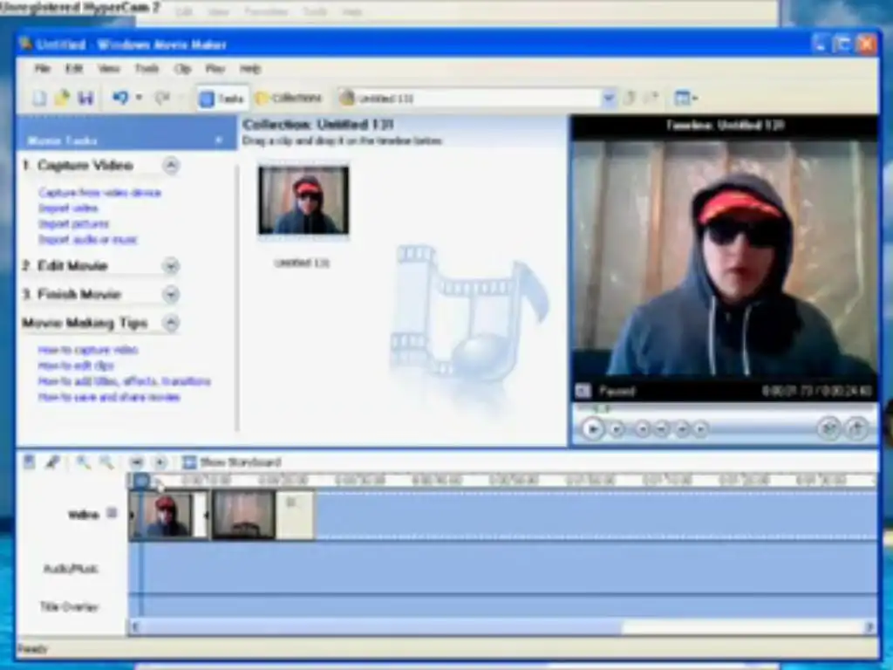This screenshot has width=893, height=670.
Task: Toggle the Collections pane button
Action: (290, 99)
